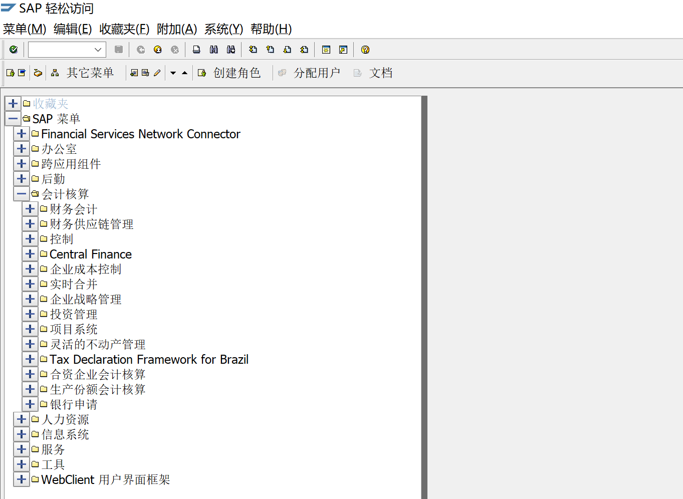Open the 收藏夹(F) menu

(124, 29)
